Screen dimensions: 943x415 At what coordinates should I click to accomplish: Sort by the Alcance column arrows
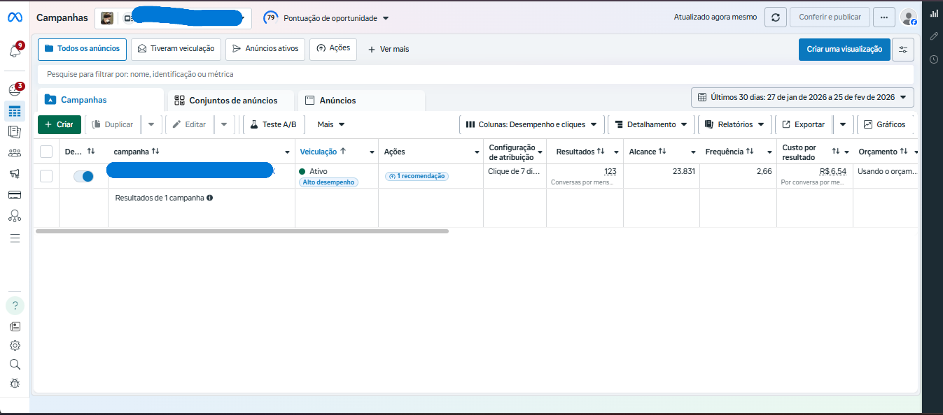pyautogui.click(x=662, y=152)
